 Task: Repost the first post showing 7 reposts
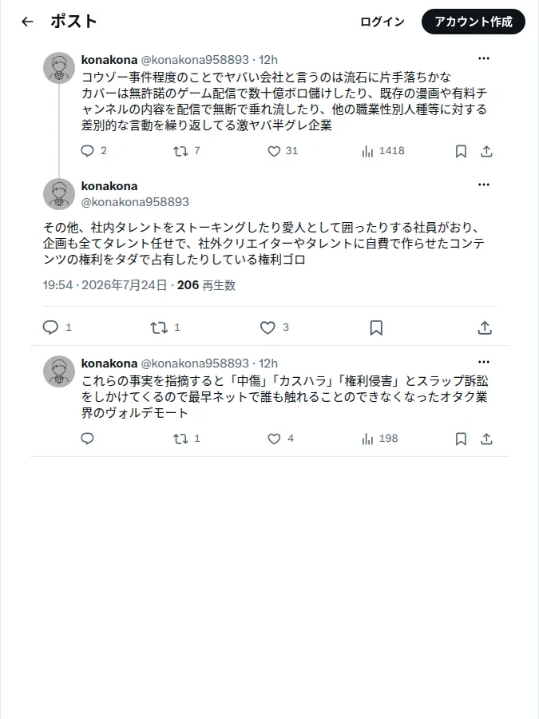coord(187,151)
